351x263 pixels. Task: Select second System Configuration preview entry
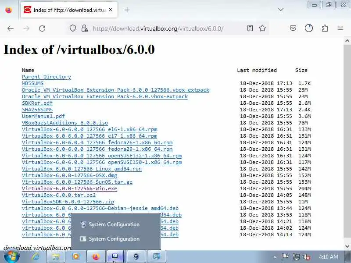tap(116, 239)
